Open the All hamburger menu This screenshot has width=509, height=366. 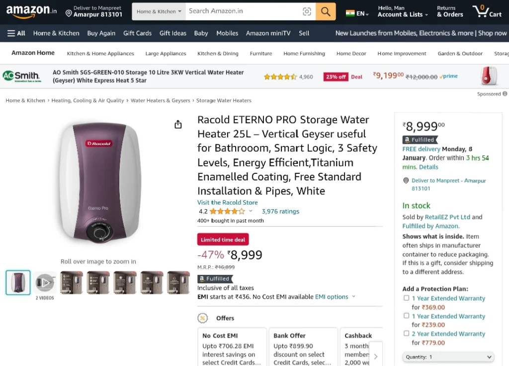[x=16, y=33]
